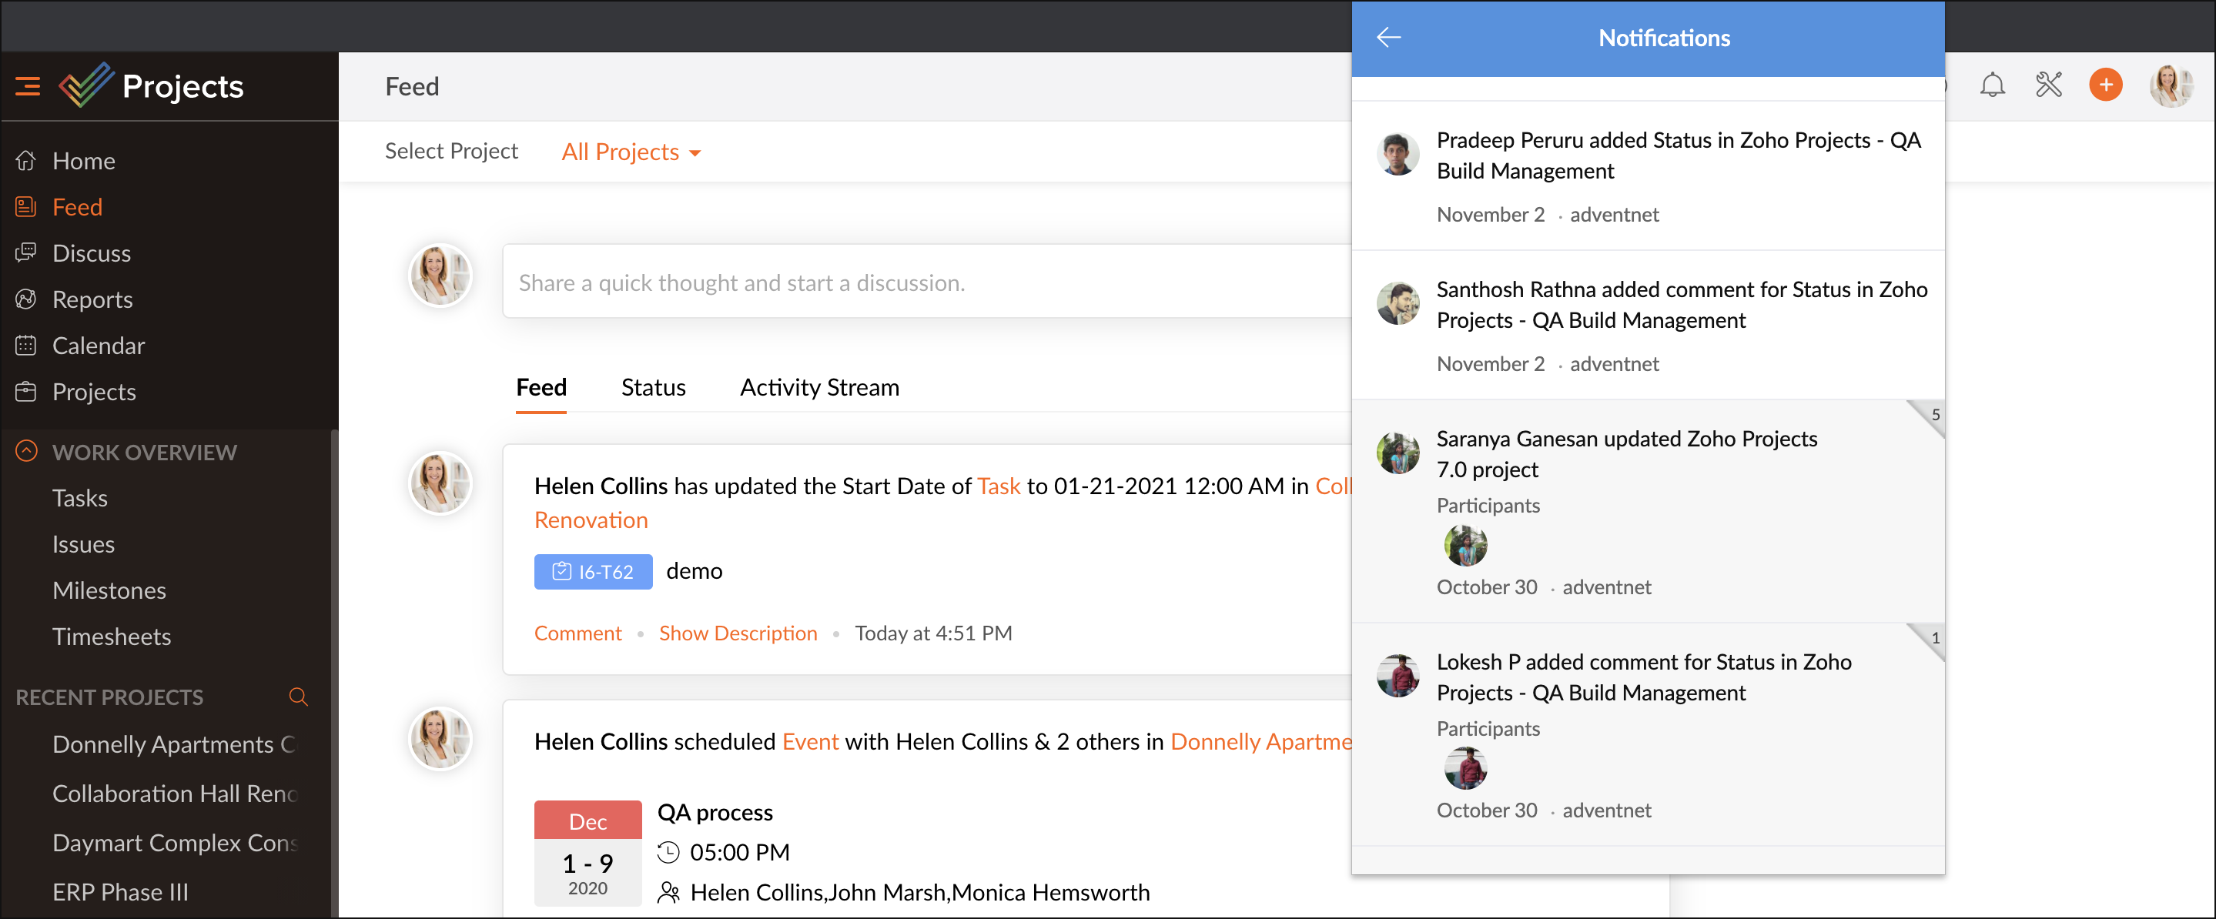Switch to the Activity Stream tab
Image resolution: width=2216 pixels, height=919 pixels.
[819, 388]
